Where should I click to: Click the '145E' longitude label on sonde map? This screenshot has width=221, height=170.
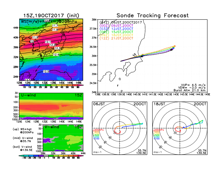(207, 94)
